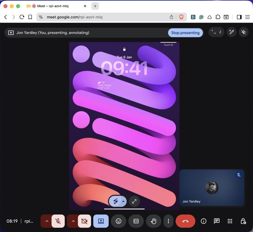Unmute the microphone
This screenshot has width=253, height=232.
coord(58,221)
